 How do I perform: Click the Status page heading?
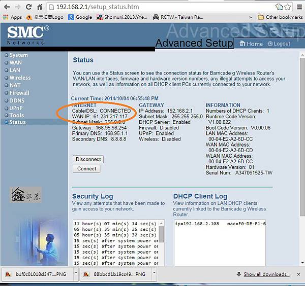(83, 60)
